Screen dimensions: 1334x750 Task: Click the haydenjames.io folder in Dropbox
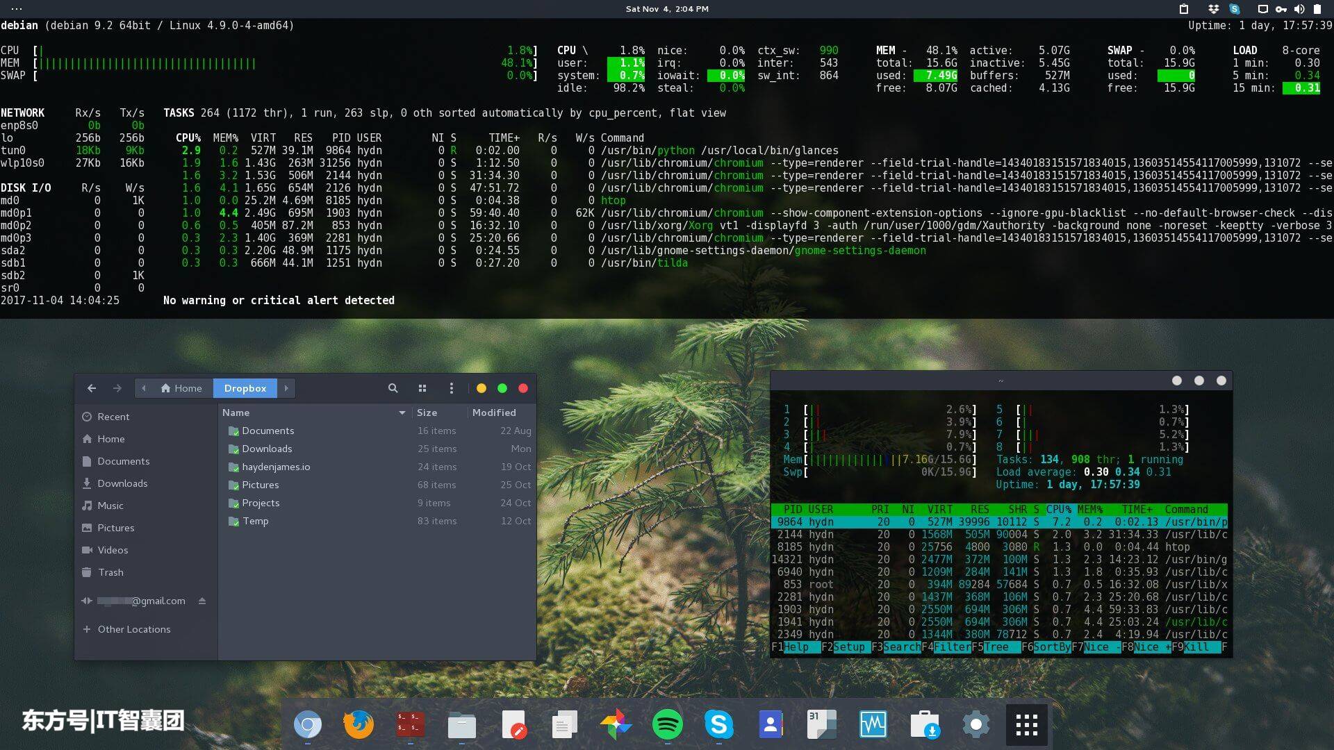pos(276,467)
